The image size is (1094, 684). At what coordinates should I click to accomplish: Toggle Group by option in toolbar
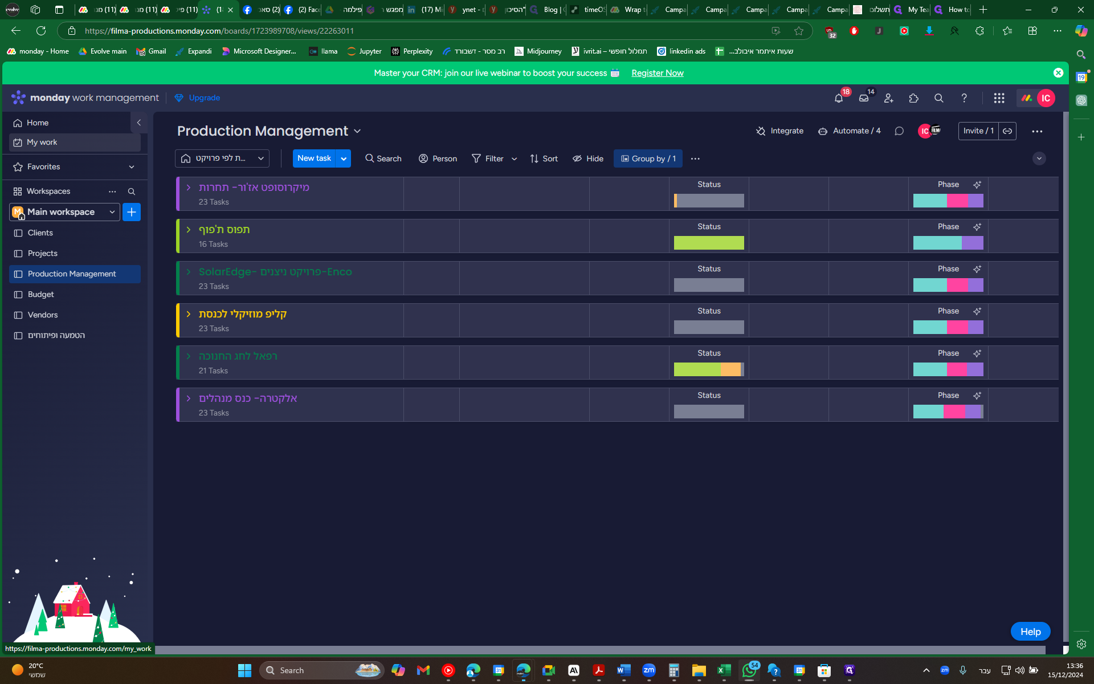[x=648, y=158]
